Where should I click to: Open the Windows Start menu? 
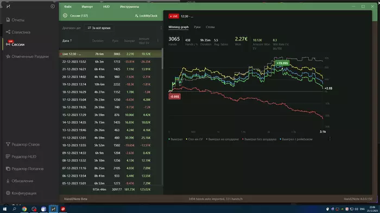[4, 209]
